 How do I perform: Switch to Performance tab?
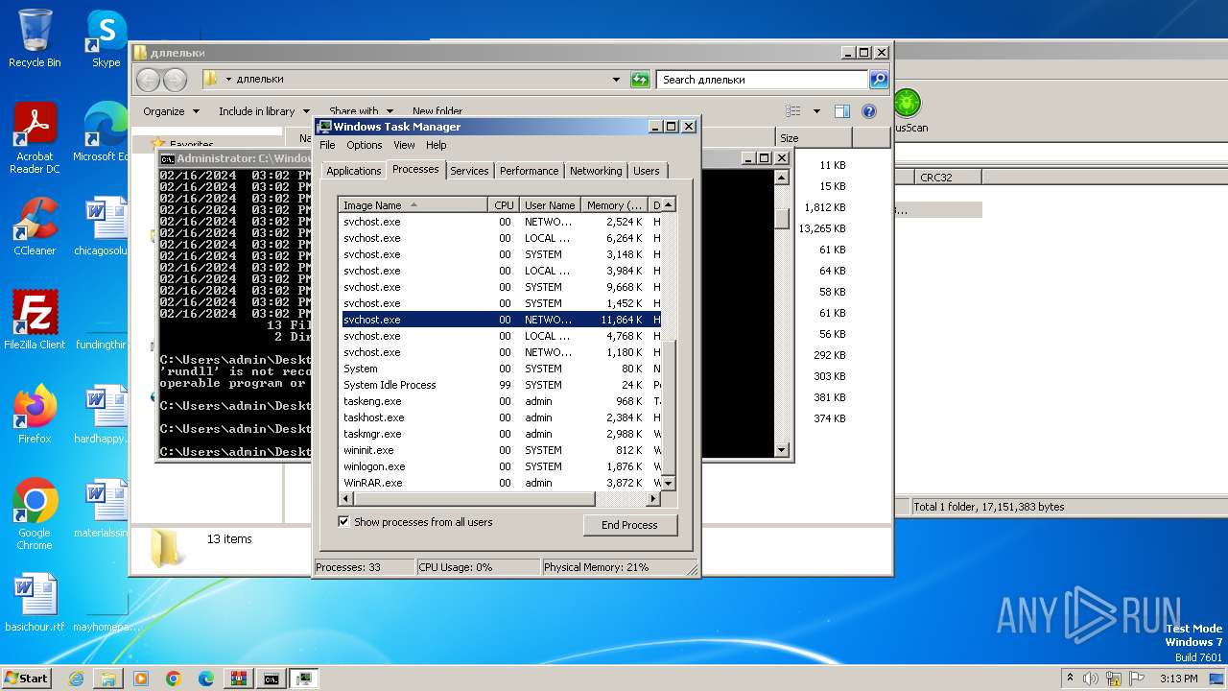coord(529,171)
